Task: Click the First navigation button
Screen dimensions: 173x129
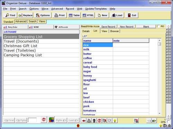Action: click(9, 120)
